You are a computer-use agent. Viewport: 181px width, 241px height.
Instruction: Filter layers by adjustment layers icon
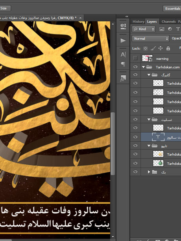(x=170, y=29)
